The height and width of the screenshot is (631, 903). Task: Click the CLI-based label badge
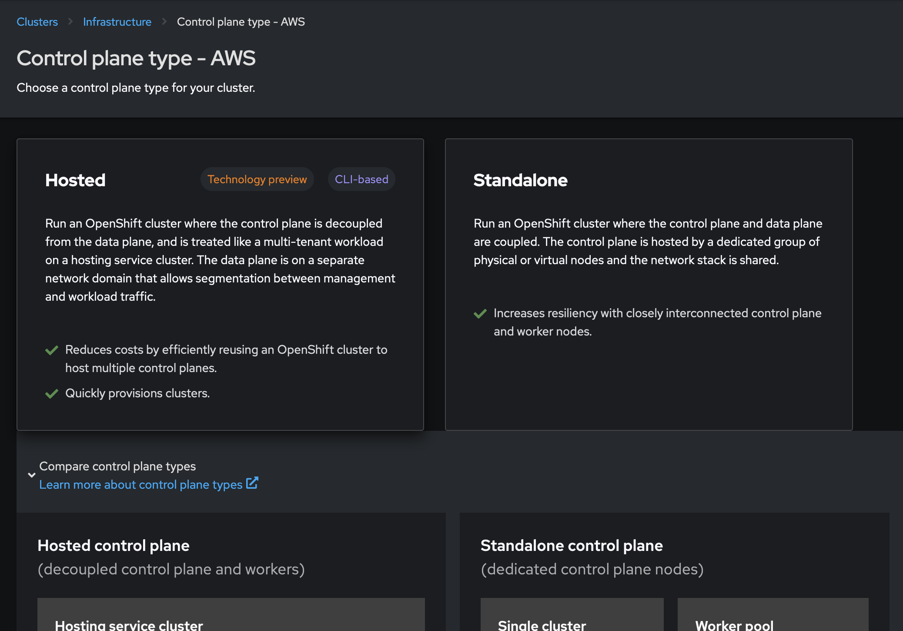tap(361, 179)
